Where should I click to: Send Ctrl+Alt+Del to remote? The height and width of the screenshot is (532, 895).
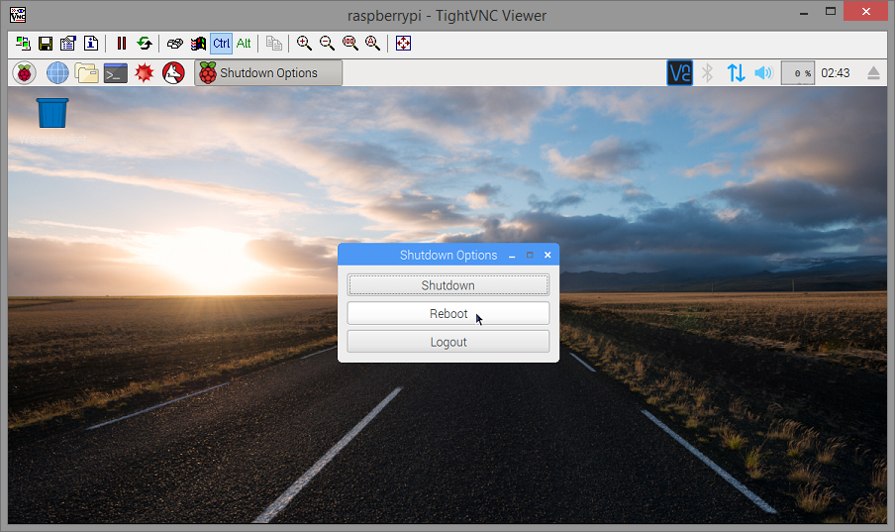pos(174,44)
